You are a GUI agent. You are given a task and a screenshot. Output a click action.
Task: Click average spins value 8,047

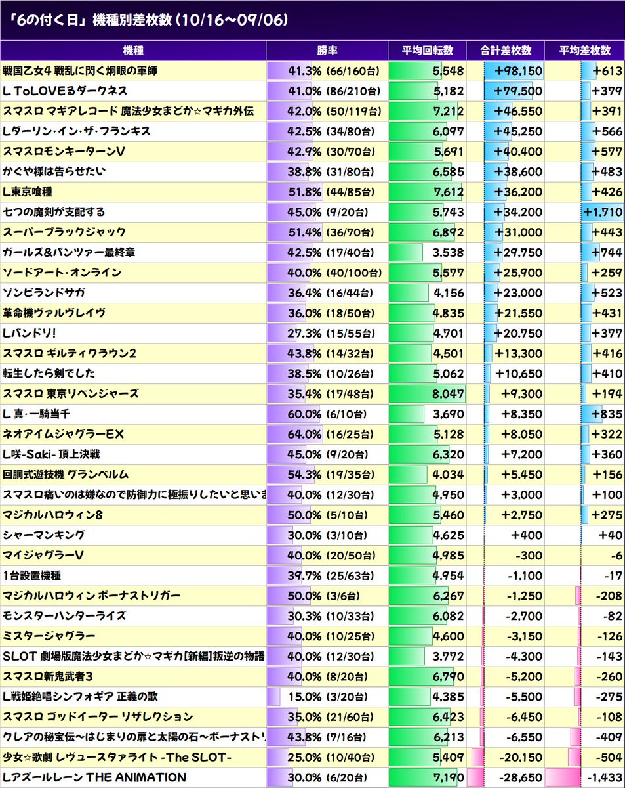(449, 394)
